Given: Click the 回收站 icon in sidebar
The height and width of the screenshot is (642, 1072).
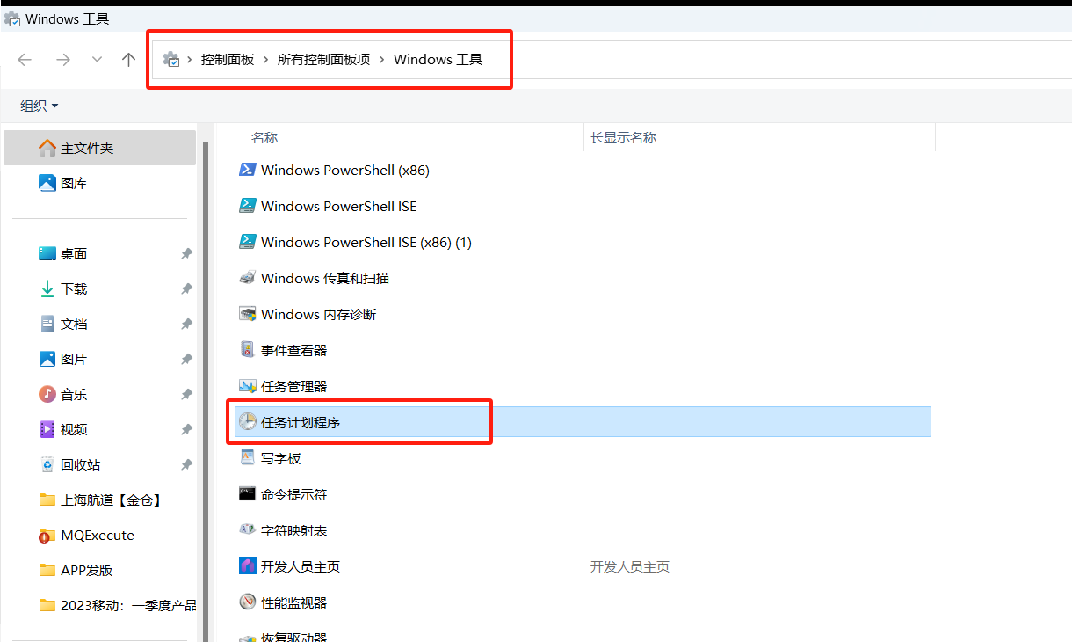Looking at the screenshot, I should tap(47, 464).
